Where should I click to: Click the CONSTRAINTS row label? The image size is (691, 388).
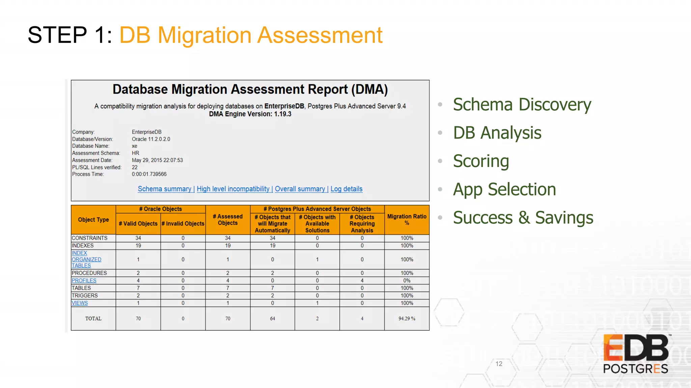[x=89, y=238]
